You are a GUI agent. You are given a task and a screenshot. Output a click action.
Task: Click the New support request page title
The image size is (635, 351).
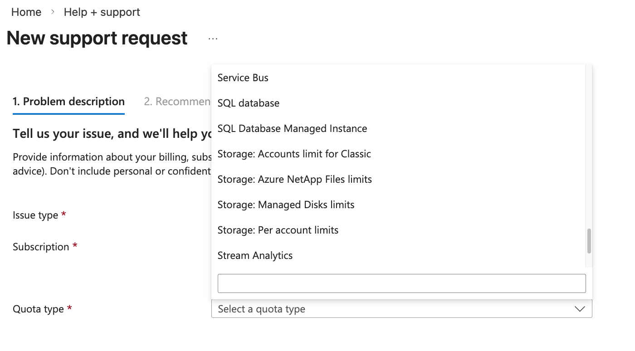[97, 38]
